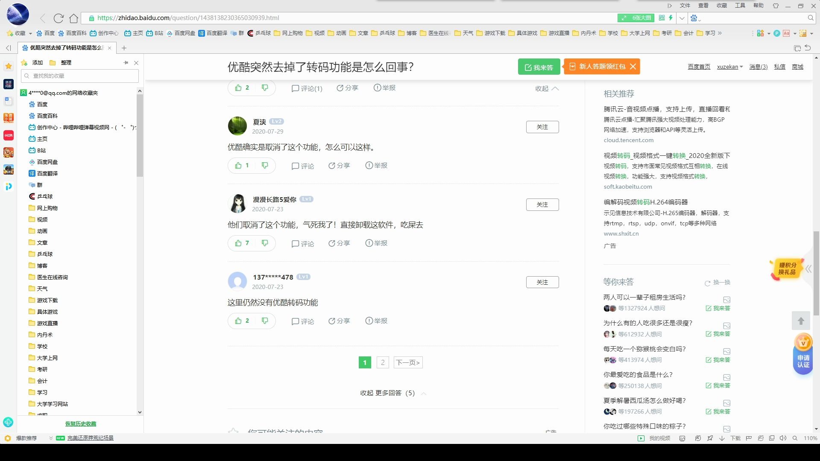Open the xuzekan account dropdown
820x461 pixels.
[x=730, y=67]
